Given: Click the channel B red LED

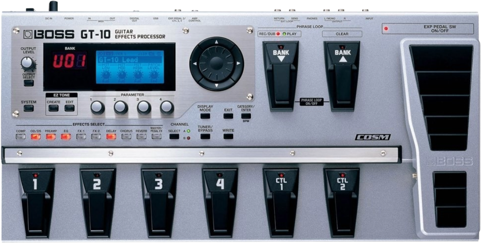Looking at the screenshot, I should [x=188, y=138].
